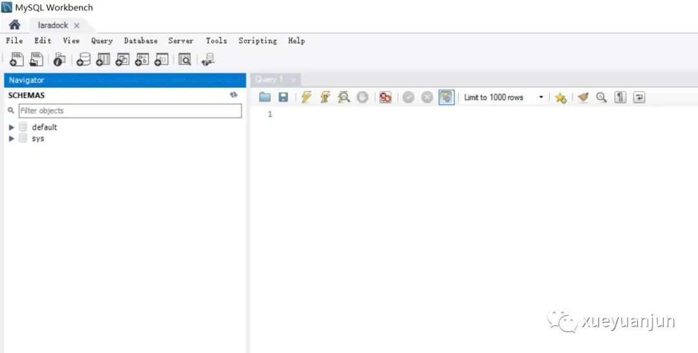
Task: Commit the transaction checkmark icon
Action: (x=408, y=97)
